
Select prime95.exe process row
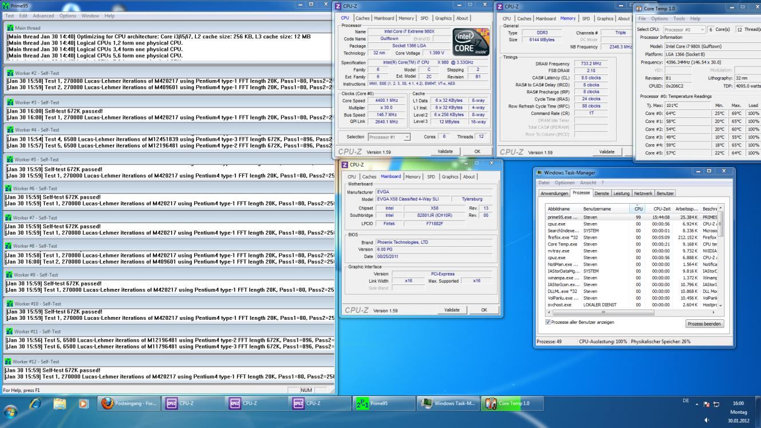(x=632, y=217)
